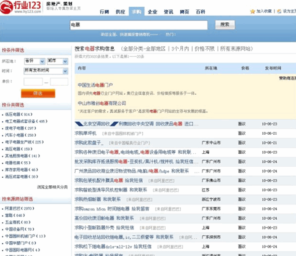The image size is (296, 256).
Task: Open the 省份 province dropdown
Action: click(34, 61)
